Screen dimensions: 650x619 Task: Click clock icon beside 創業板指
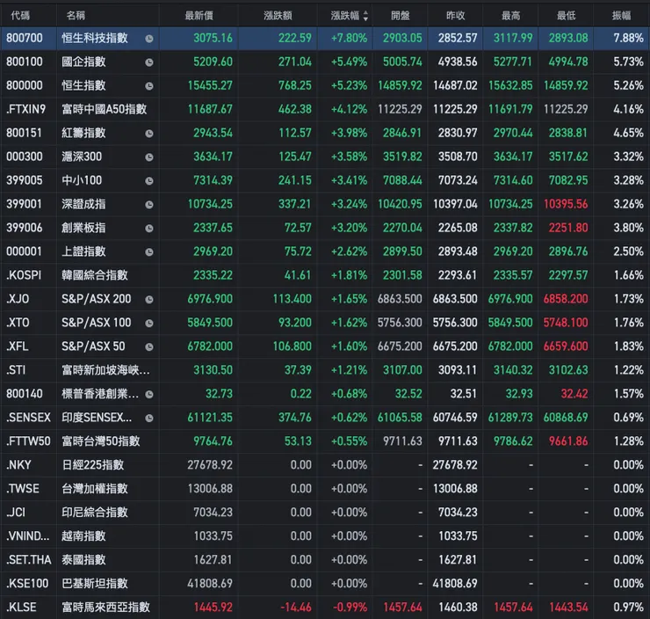(x=149, y=229)
